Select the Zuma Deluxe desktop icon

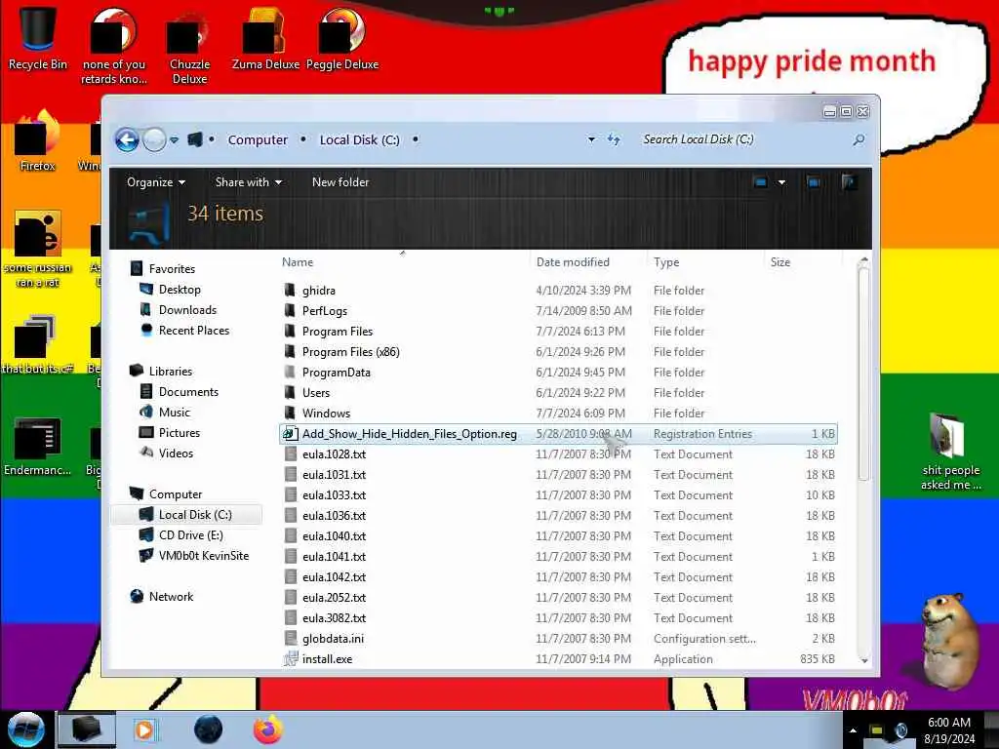point(265,40)
